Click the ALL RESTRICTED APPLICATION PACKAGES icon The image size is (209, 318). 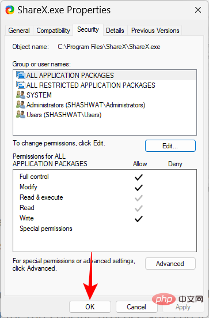point(21,85)
